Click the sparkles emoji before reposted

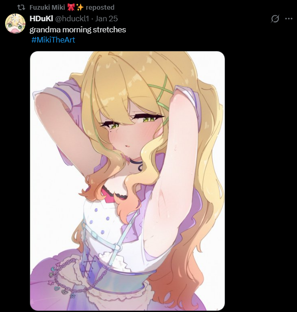[x=80, y=7]
